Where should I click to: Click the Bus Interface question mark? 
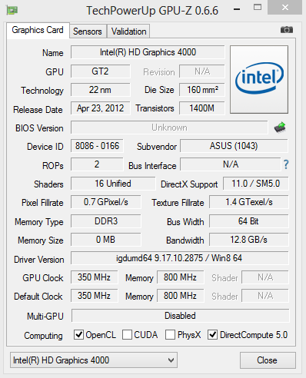click(286, 164)
